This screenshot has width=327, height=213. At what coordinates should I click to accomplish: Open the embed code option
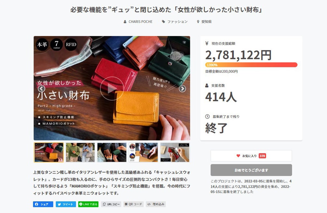[x=156, y=204]
